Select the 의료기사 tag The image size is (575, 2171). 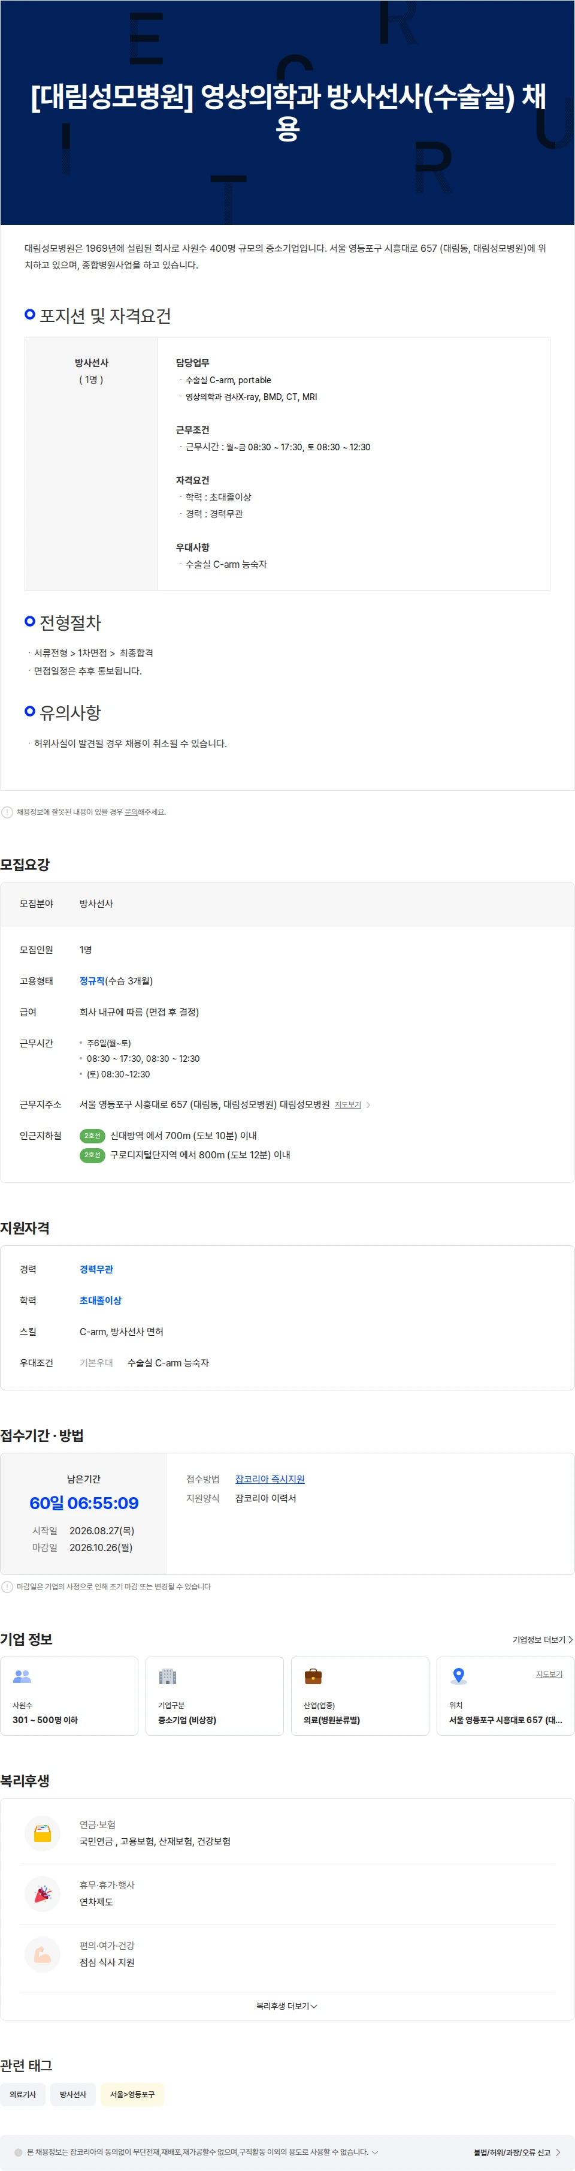pos(23,2094)
